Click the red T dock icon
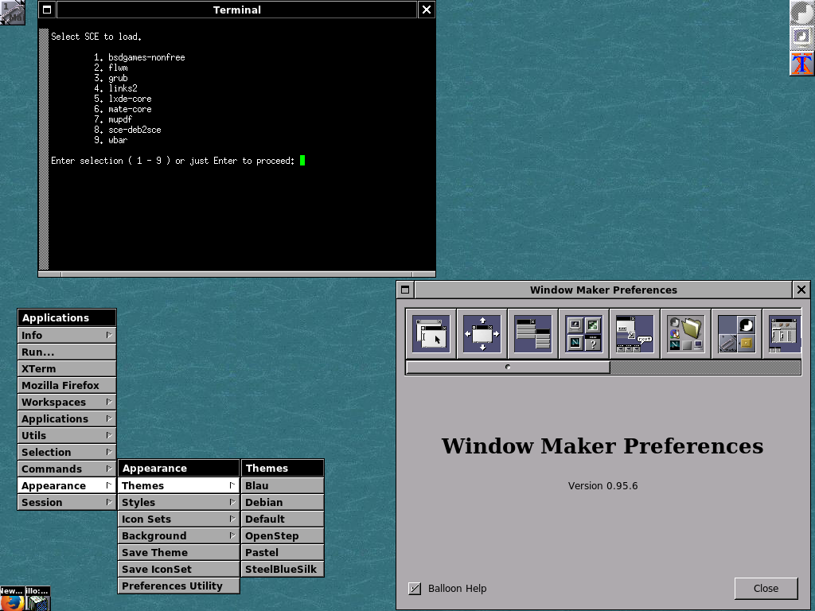 pyautogui.click(x=802, y=64)
